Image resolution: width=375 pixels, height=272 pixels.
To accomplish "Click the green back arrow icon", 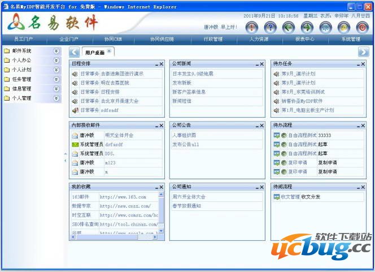I will tap(288, 27).
